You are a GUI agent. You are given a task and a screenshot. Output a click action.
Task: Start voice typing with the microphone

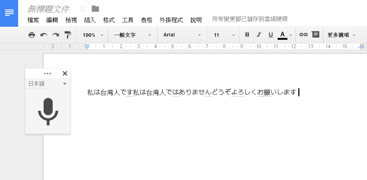pyautogui.click(x=48, y=112)
